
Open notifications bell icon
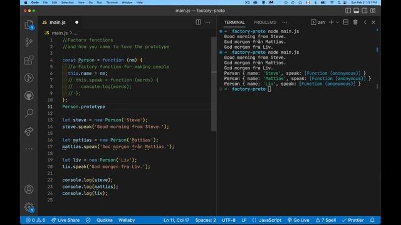click(x=372, y=220)
